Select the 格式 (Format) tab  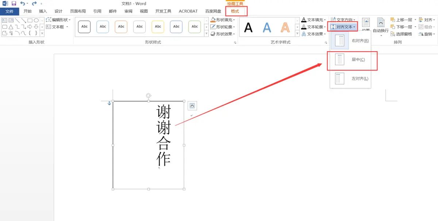click(x=236, y=11)
